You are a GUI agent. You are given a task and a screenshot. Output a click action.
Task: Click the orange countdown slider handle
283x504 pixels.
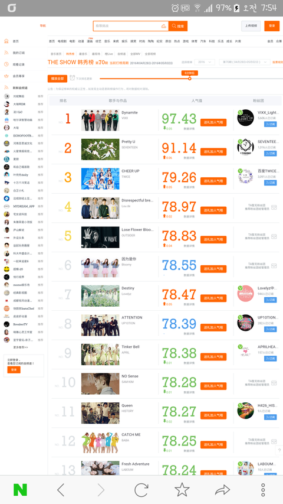pos(190,79)
